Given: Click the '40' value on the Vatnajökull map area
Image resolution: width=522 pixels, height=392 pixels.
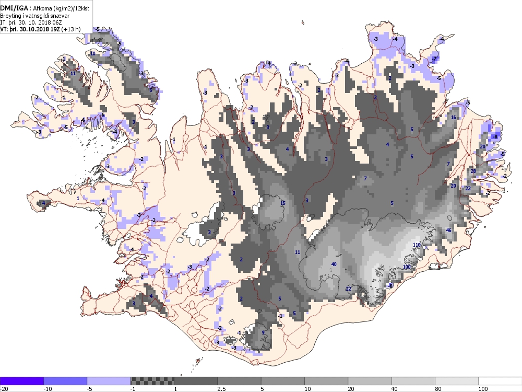Looking at the screenshot, I should [334, 264].
